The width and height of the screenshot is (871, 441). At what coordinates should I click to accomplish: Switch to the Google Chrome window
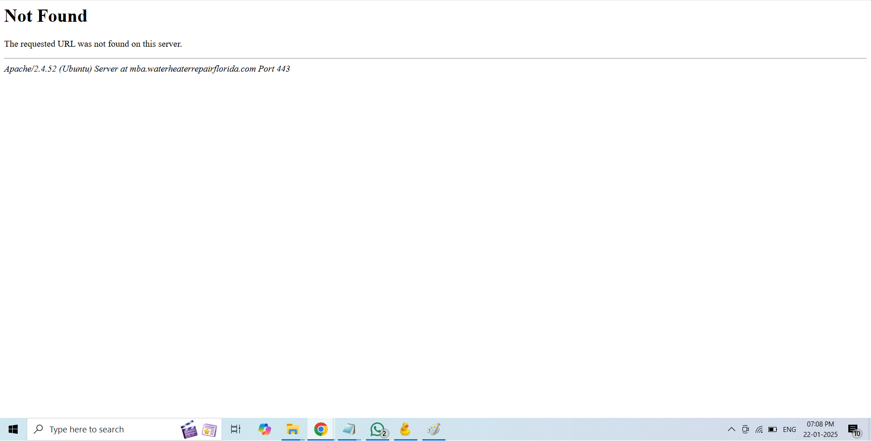tap(321, 429)
